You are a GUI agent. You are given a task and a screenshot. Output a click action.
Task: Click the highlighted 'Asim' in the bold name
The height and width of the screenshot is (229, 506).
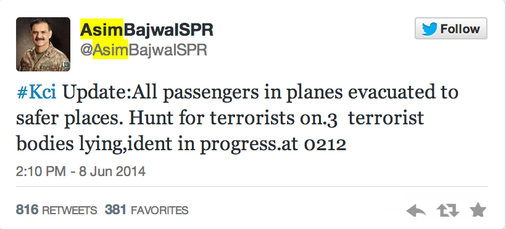click(x=102, y=30)
